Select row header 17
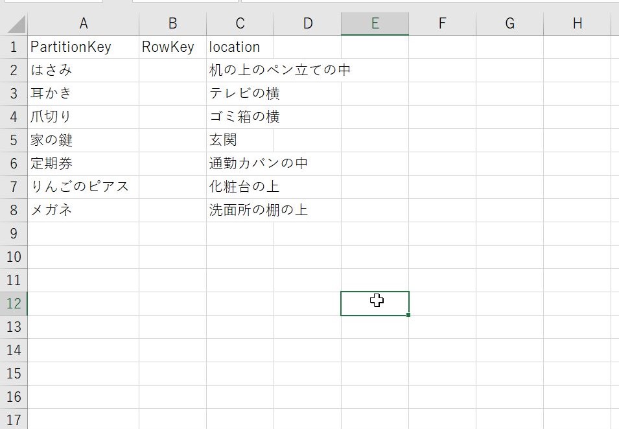The image size is (619, 429). pos(13,419)
